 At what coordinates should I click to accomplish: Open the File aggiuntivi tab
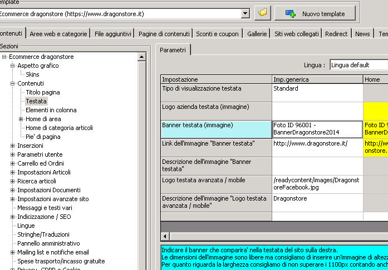[x=113, y=34]
